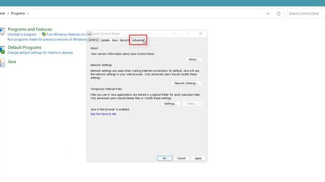Viewport: 325px width, 182px height.
Task: Dismiss dialog with Cancel button
Action: (181, 158)
